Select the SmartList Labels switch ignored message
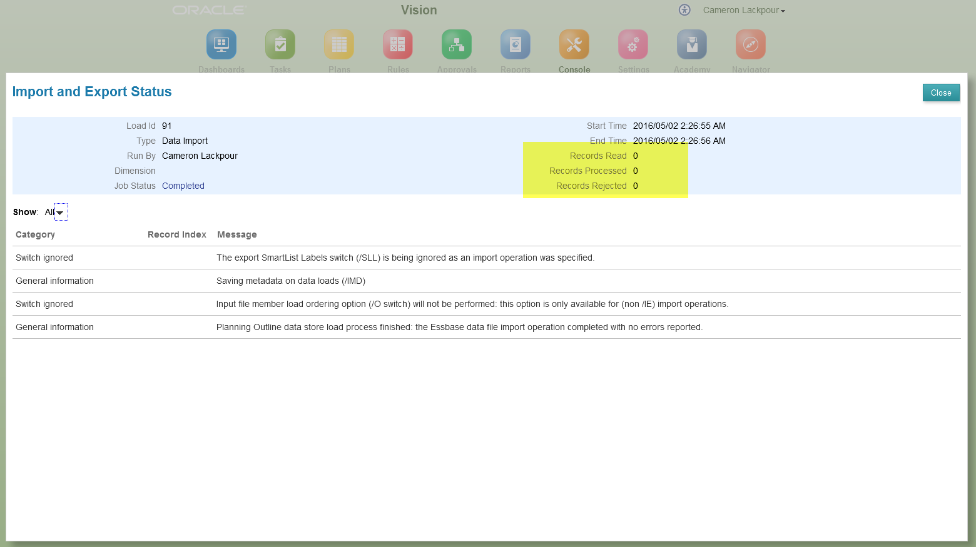 [x=405, y=258]
